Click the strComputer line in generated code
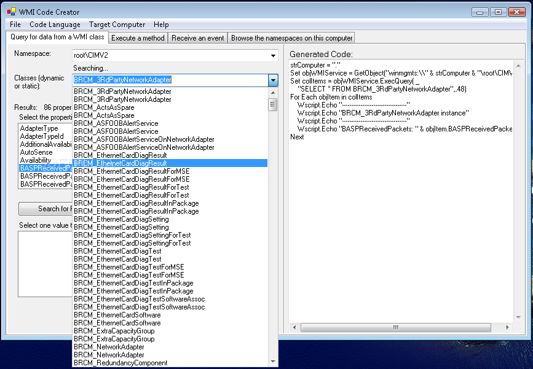The height and width of the screenshot is (369, 533). tap(315, 65)
